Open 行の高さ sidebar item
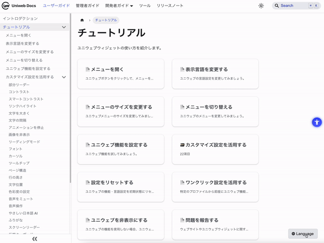 pyautogui.click(x=16, y=177)
